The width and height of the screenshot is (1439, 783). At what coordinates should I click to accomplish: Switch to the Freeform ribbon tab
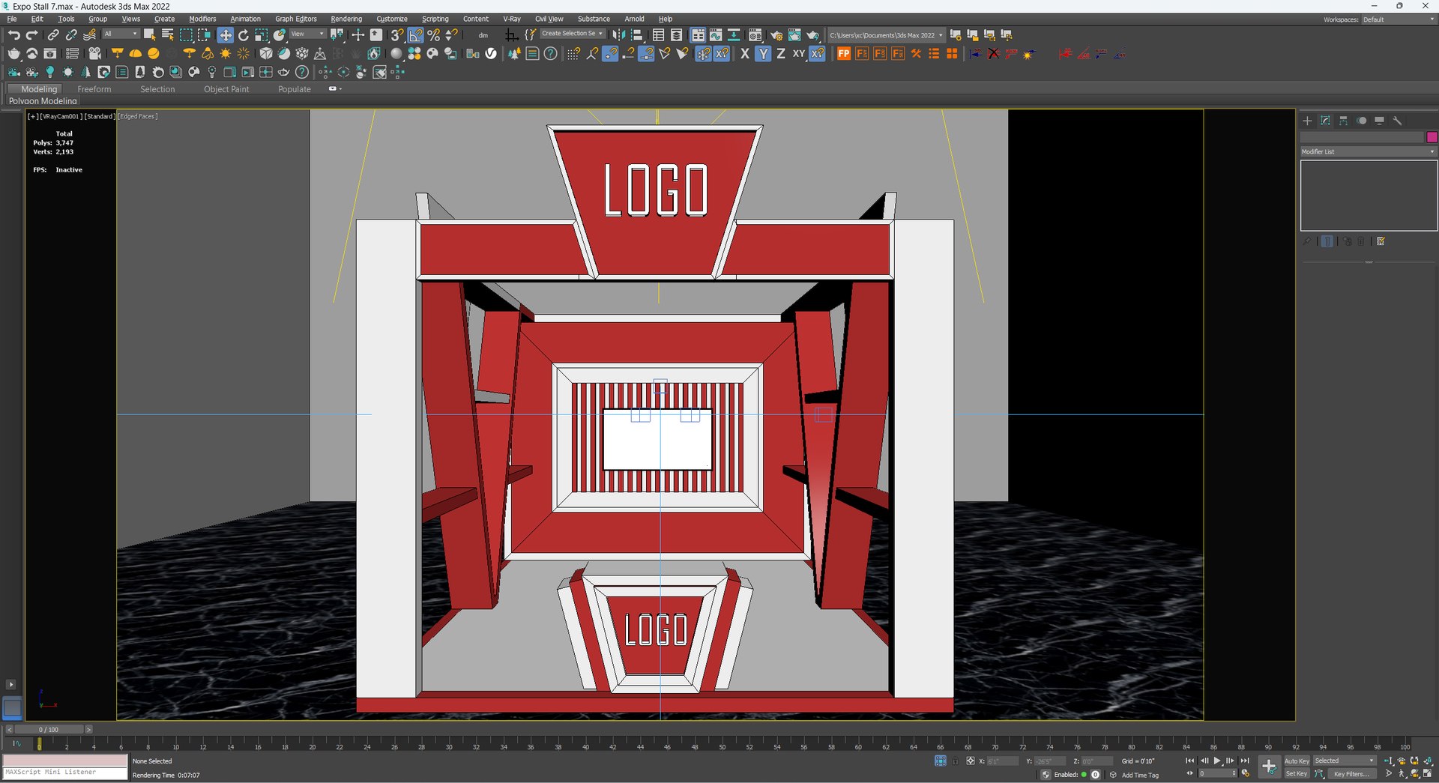click(94, 89)
